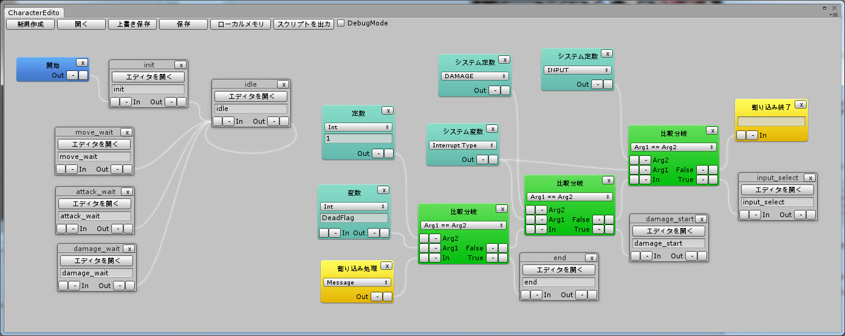
Task: Close the 変数 node
Action: pos(384,190)
